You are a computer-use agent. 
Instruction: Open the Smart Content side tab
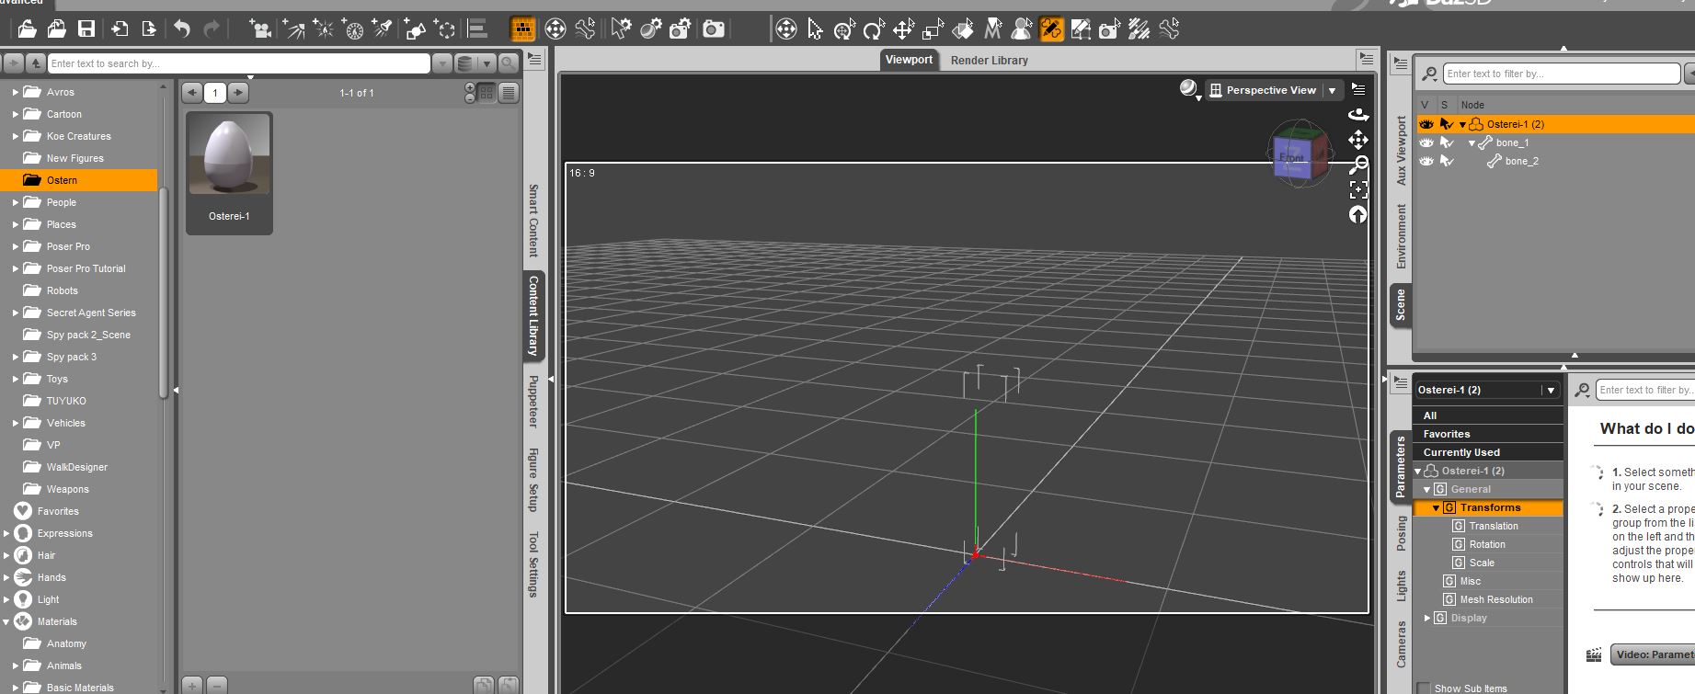click(x=533, y=221)
